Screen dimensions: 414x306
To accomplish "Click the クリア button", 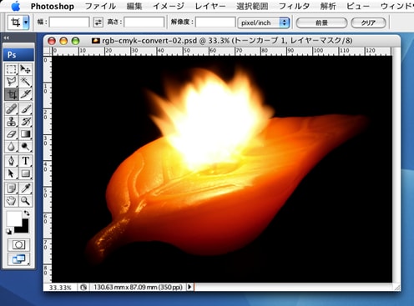I will tap(368, 23).
